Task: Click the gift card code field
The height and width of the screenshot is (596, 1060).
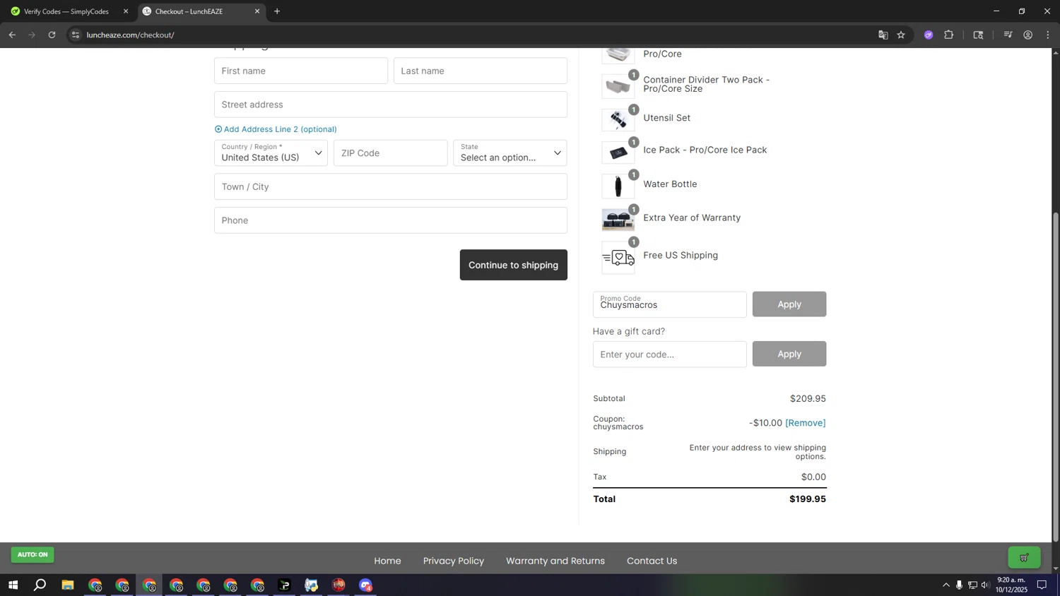Action: pyautogui.click(x=670, y=354)
